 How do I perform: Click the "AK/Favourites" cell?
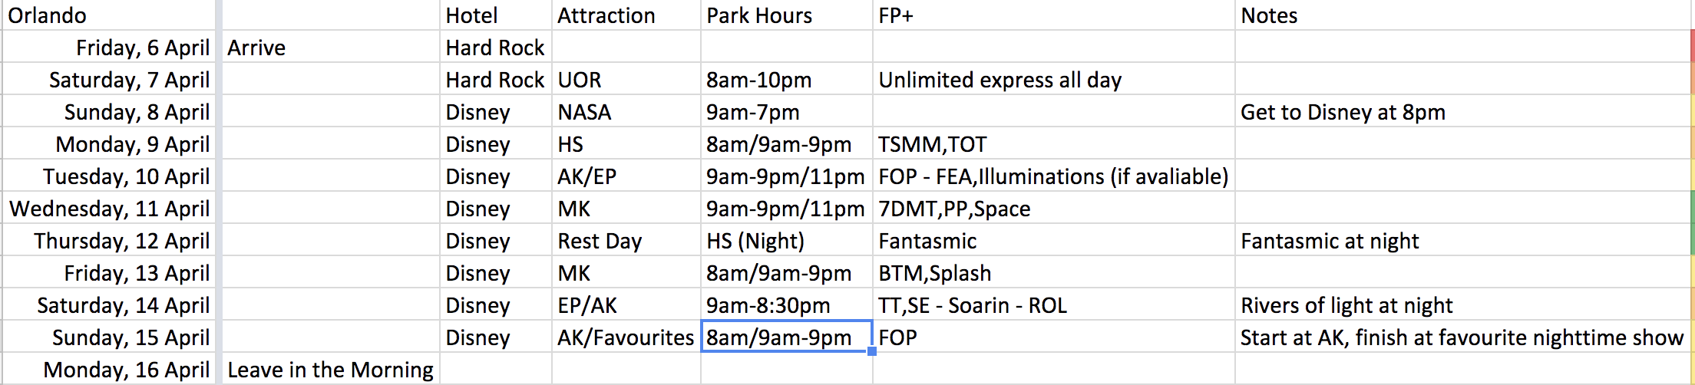626,337
